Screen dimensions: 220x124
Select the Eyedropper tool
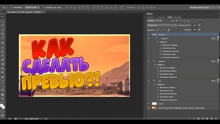(2, 38)
